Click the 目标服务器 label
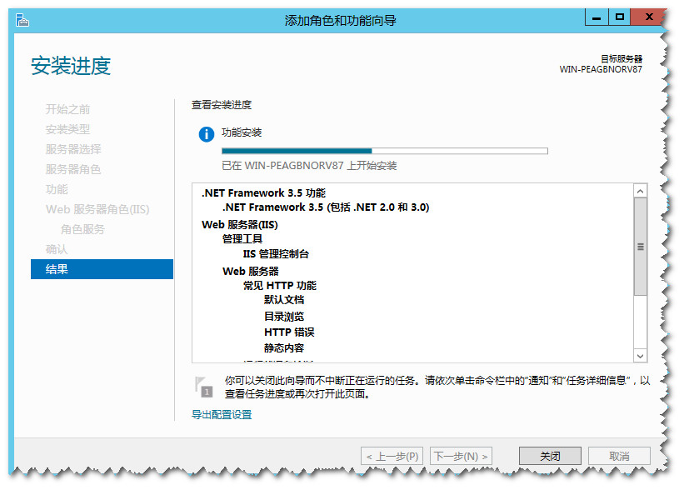This screenshot has width=684, height=490. tap(622, 58)
